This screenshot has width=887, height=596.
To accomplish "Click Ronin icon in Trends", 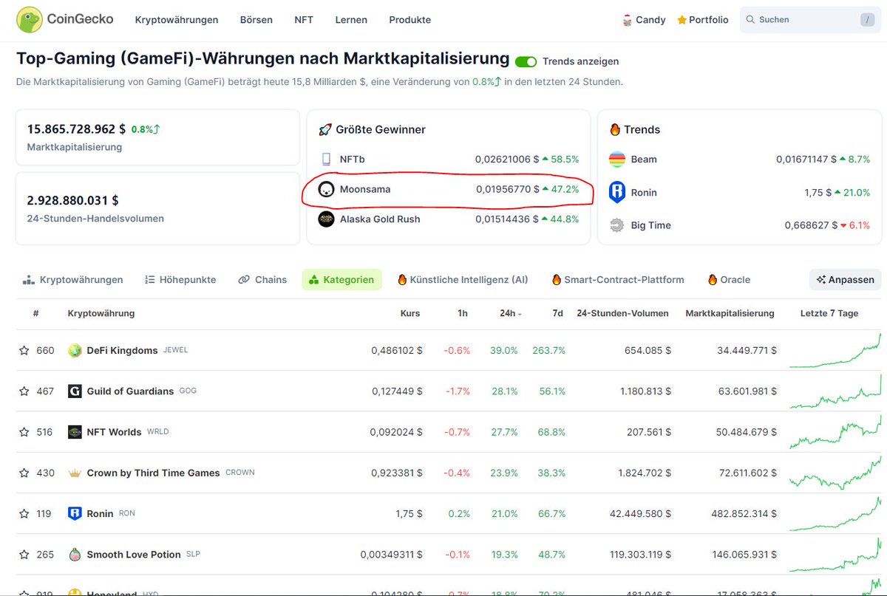I will click(616, 192).
